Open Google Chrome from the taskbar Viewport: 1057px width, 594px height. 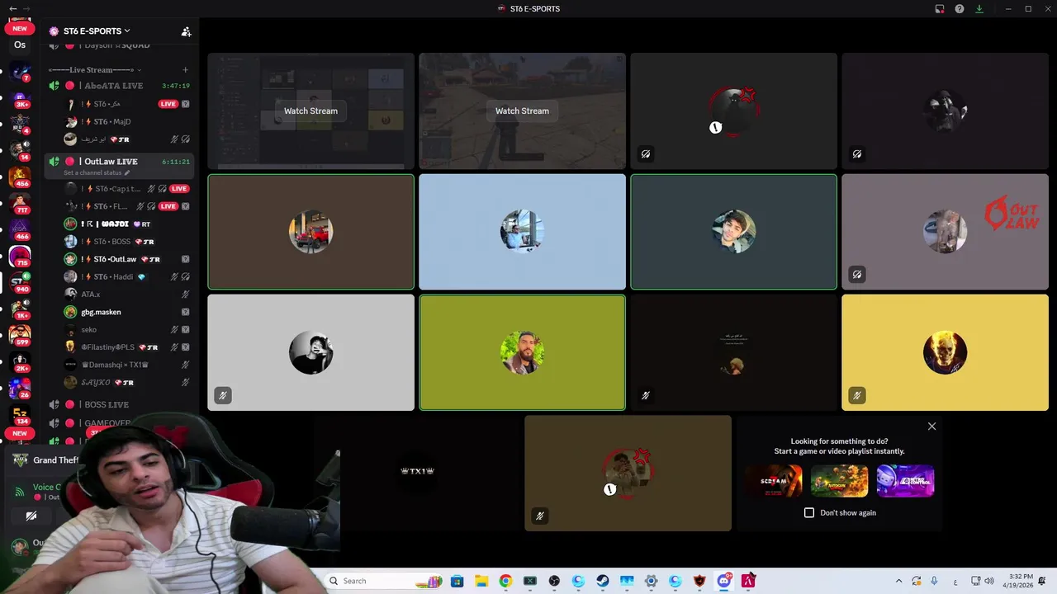(505, 581)
